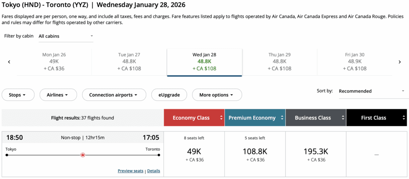Open the Connection airports filter
This screenshot has height=179, width=409.
tap(113, 95)
